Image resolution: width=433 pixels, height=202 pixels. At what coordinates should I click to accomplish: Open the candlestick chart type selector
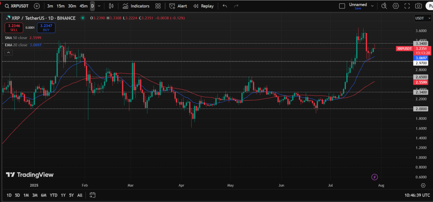pos(111,6)
